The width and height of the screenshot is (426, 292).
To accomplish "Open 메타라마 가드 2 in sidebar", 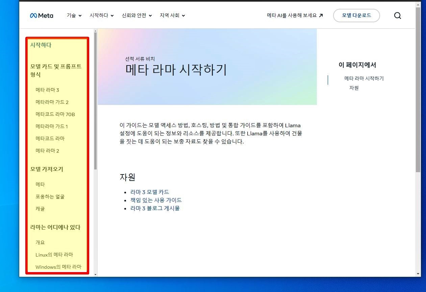I will pos(52,102).
